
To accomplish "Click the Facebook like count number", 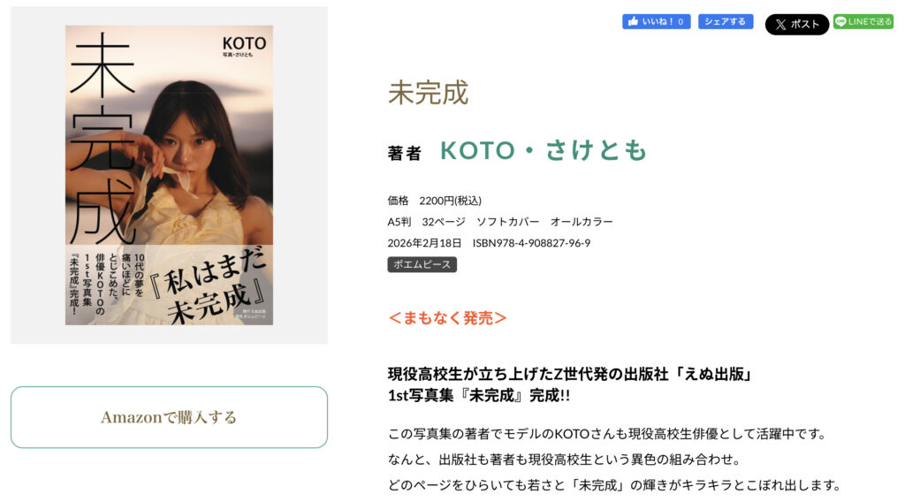I will tap(681, 21).
